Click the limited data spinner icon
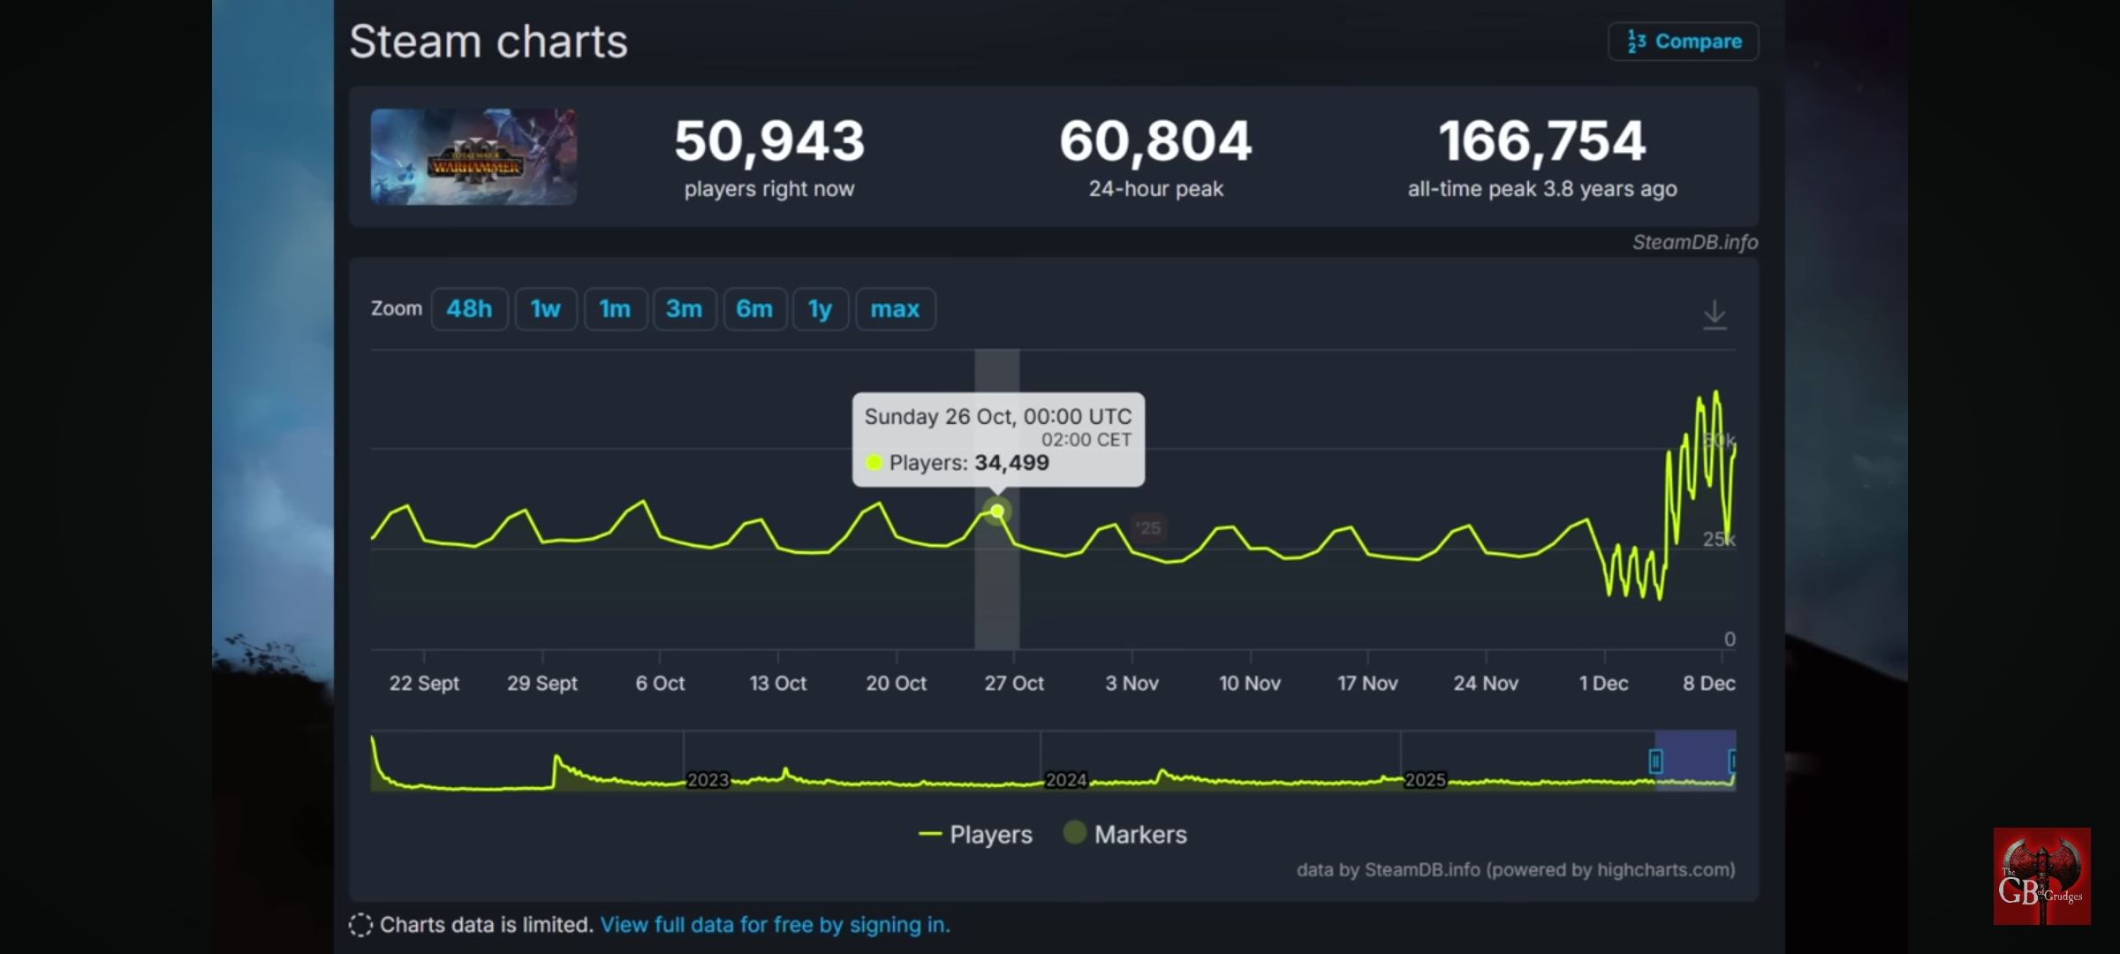 click(360, 925)
